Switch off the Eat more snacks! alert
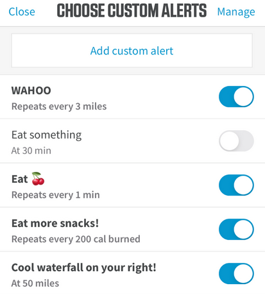The image size is (265, 295). click(236, 230)
